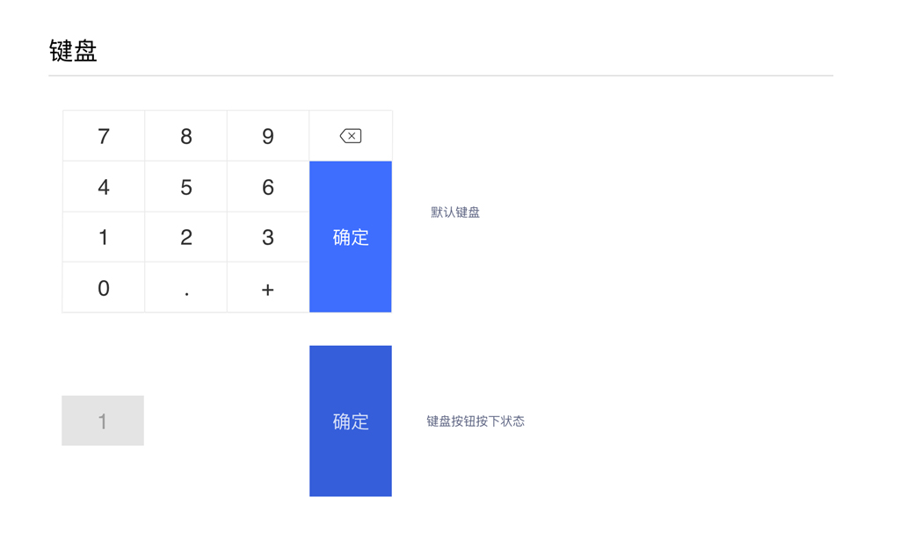Click the 默认键盘 label text
This screenshot has width=900, height=539.
click(x=455, y=212)
